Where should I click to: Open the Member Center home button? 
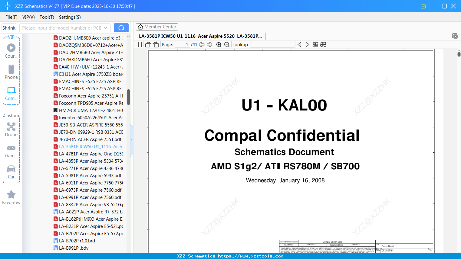(157, 27)
